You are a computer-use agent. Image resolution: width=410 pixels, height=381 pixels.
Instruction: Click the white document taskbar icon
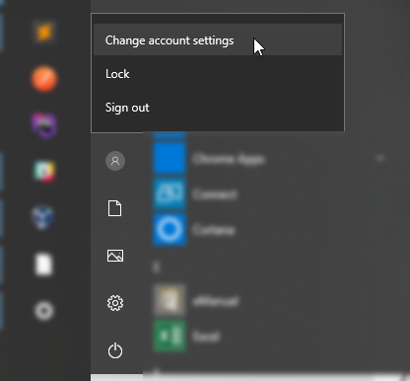tap(43, 265)
